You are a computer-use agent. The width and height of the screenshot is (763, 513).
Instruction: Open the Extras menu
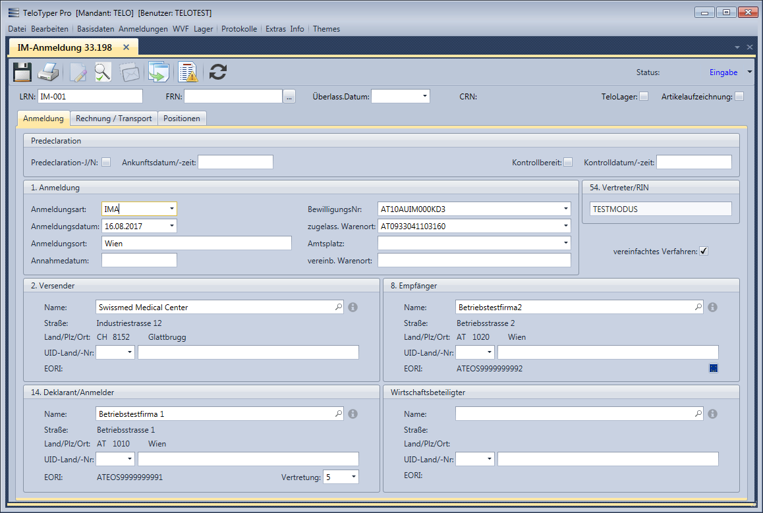(275, 29)
